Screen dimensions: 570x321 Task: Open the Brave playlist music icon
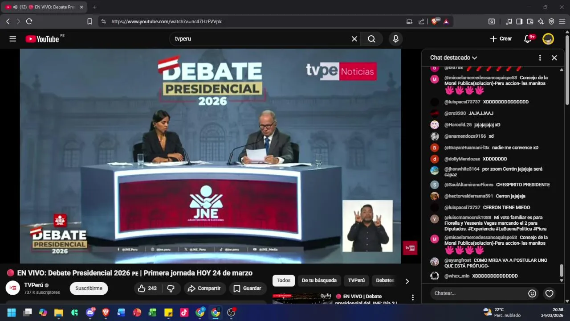click(509, 21)
